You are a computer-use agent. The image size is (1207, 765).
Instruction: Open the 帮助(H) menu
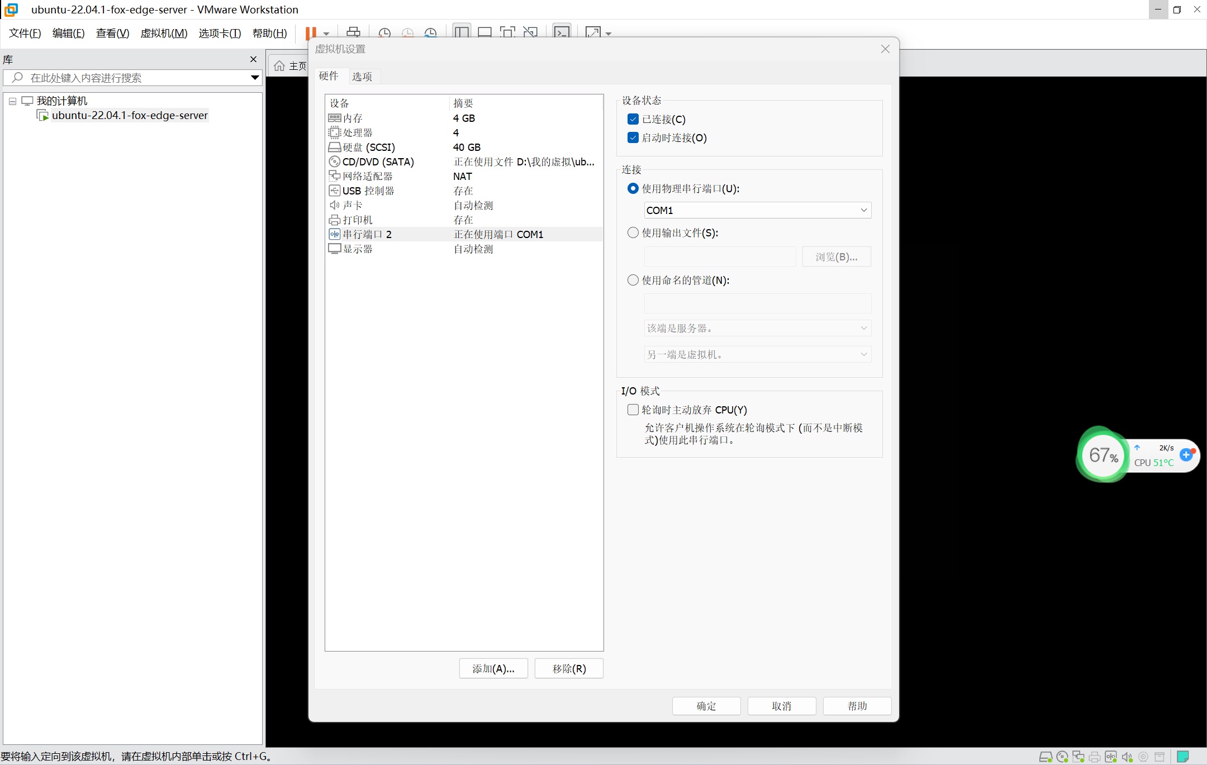click(270, 33)
